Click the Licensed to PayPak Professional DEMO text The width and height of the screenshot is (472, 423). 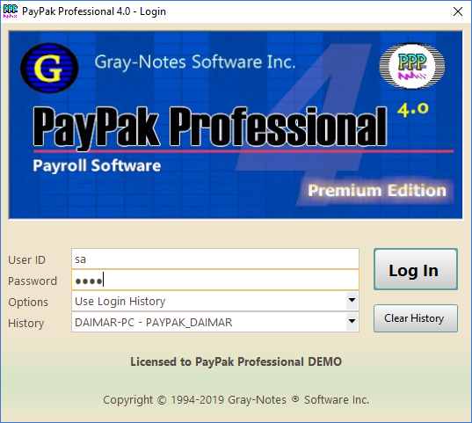click(x=236, y=361)
